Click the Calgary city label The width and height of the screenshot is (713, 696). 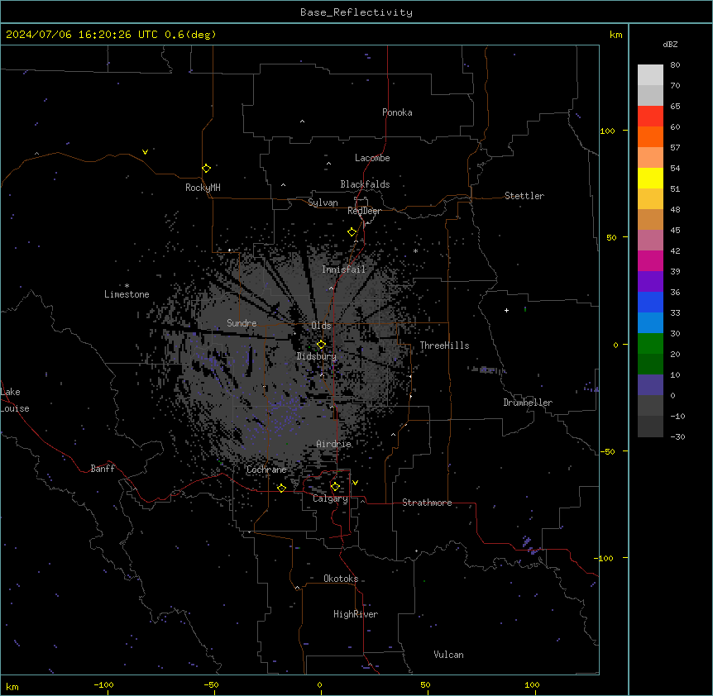click(x=330, y=498)
